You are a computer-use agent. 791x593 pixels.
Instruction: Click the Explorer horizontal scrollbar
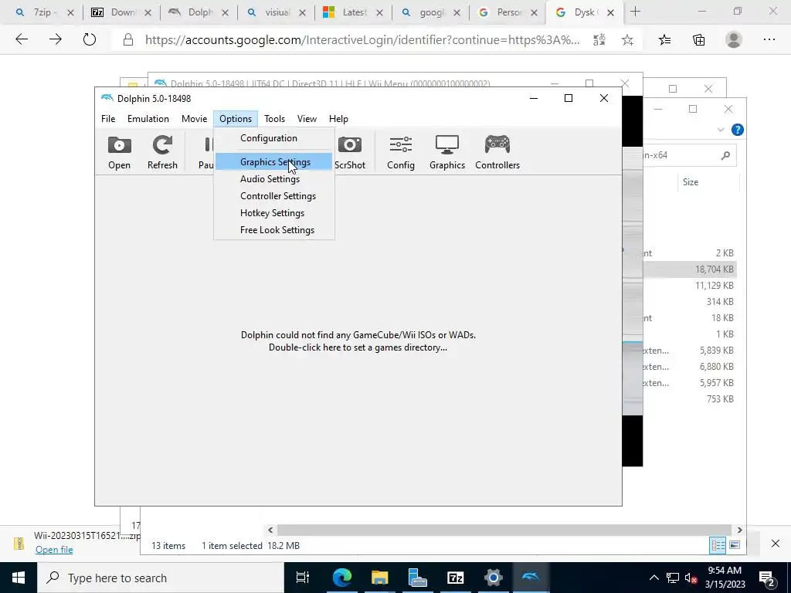(x=504, y=530)
